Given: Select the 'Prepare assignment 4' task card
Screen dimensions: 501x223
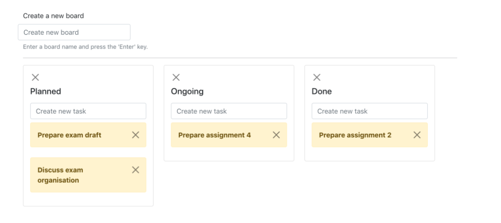Looking at the screenshot, I should [214, 135].
